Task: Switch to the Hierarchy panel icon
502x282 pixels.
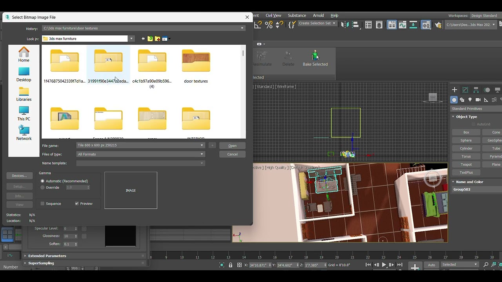Action: (476, 90)
